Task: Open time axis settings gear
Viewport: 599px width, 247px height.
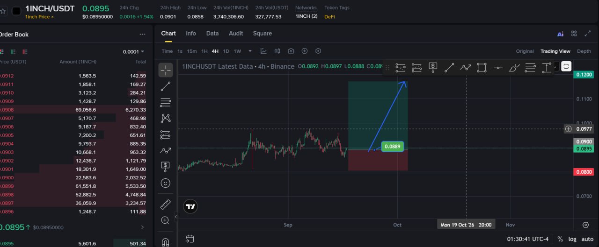Action: pos(585,225)
